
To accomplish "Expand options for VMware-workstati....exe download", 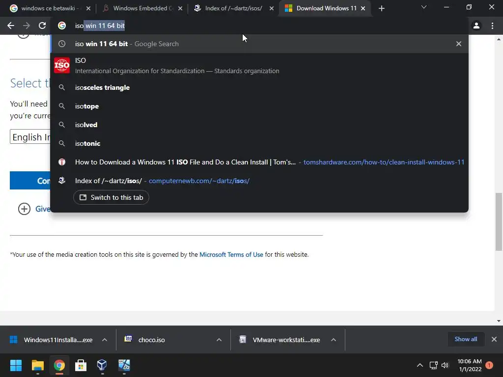I will click(334, 340).
